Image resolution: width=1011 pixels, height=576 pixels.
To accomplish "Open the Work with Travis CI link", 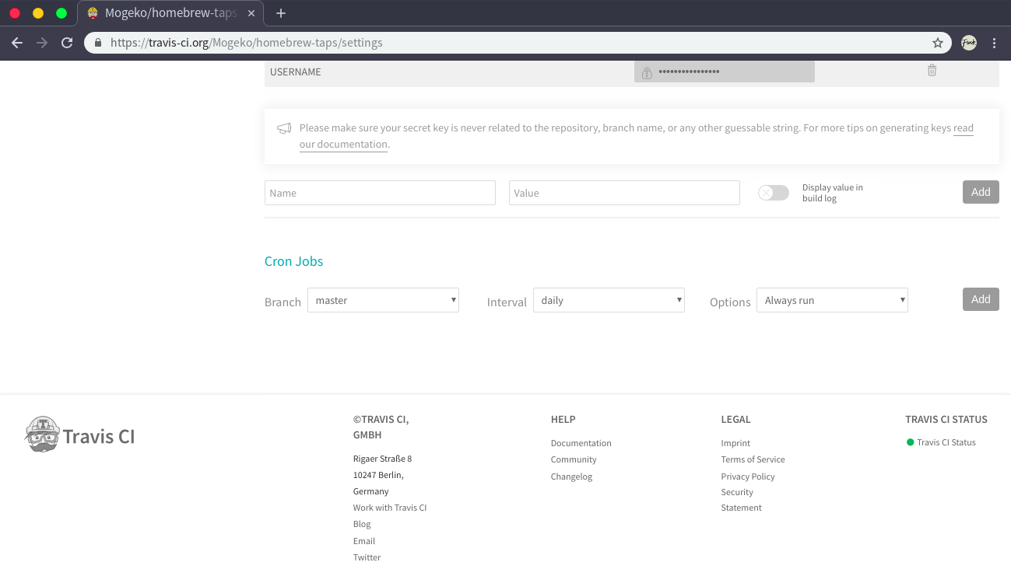I will [390, 508].
